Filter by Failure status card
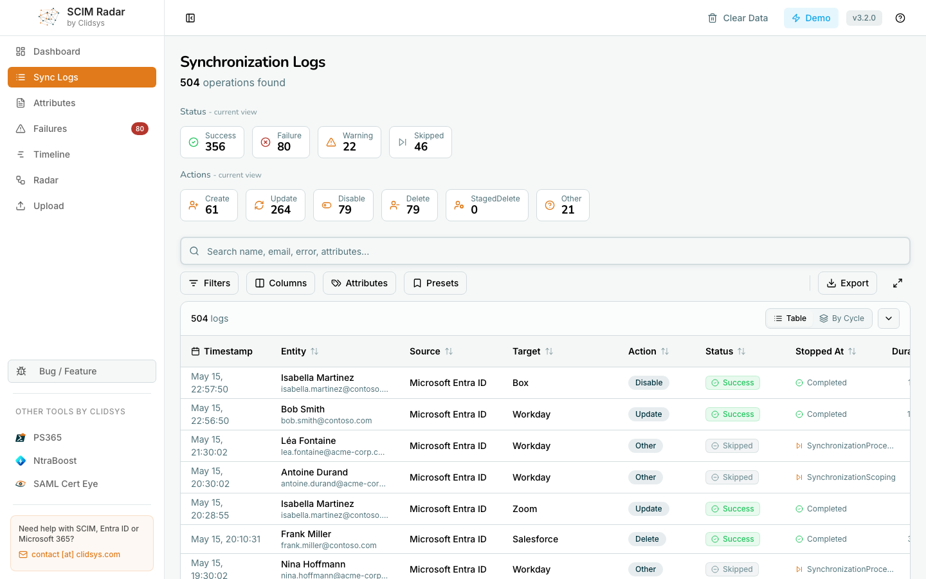926x579 pixels. (281, 142)
